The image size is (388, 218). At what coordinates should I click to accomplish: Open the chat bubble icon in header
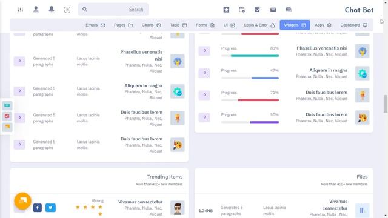[x=289, y=10]
